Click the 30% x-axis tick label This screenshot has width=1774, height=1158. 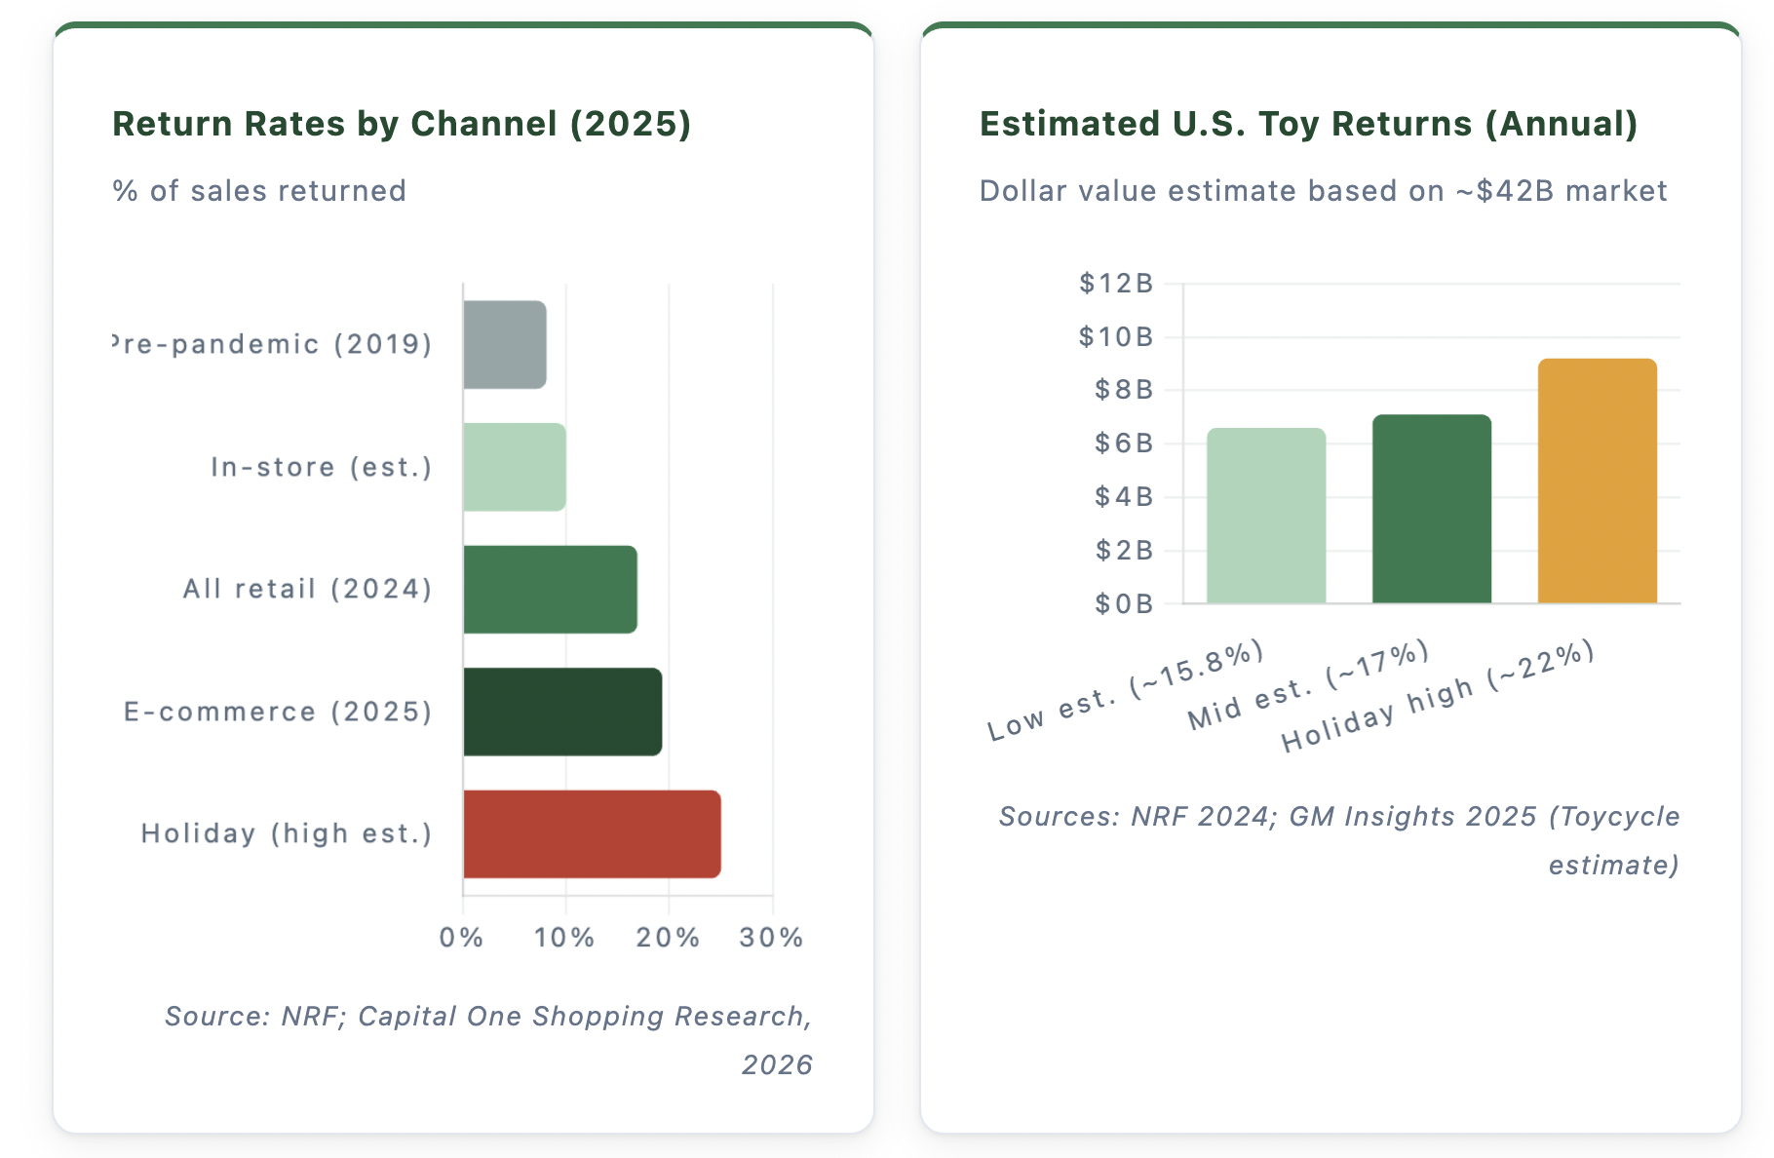pos(771,938)
